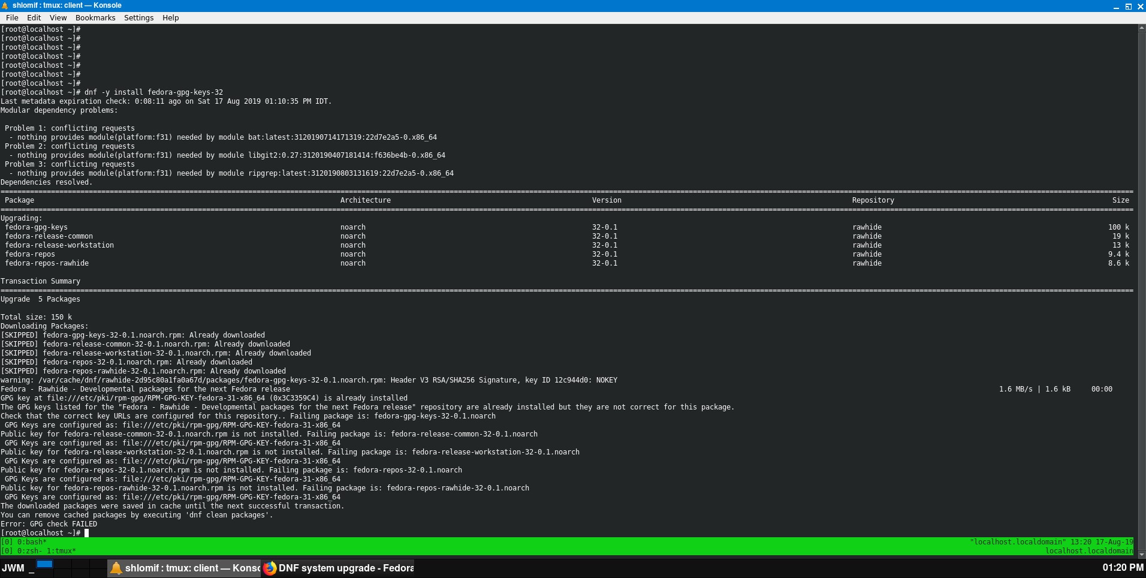The image size is (1146, 578).
Task: Open the File menu
Action: click(12, 18)
